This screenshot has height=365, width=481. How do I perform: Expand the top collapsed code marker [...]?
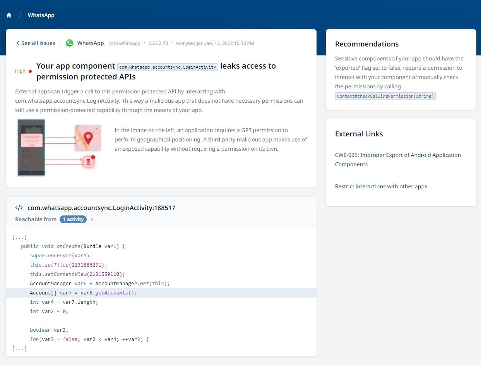pos(19,237)
